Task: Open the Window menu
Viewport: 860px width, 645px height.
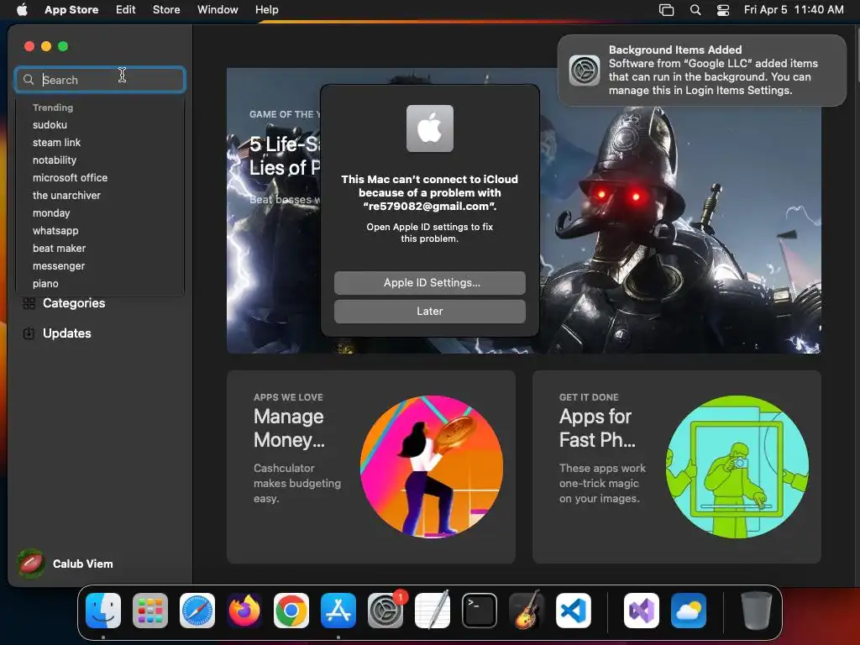Action: 218,9
